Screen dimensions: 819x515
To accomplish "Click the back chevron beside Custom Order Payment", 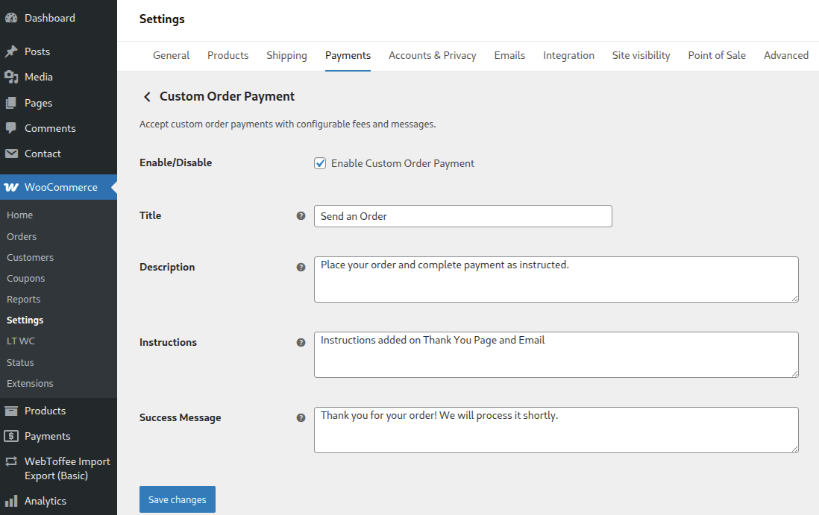I will (x=147, y=97).
